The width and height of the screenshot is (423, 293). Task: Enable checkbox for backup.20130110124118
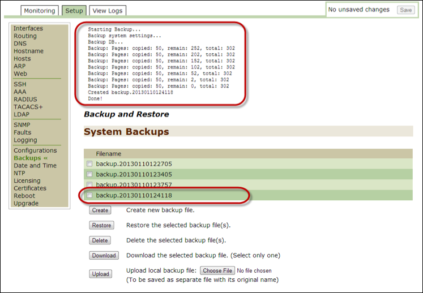point(89,196)
